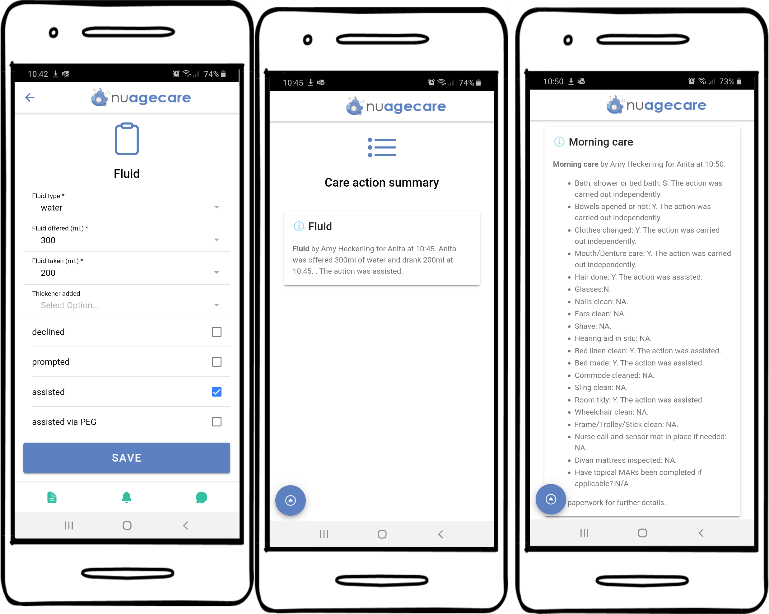Open the messaging speech bubble icon
Viewport: 769px width, 614px height.
(x=202, y=497)
